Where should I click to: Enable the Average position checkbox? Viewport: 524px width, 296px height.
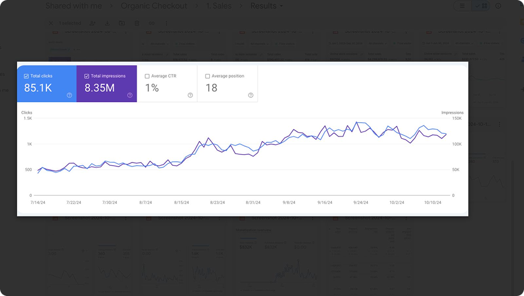(208, 76)
